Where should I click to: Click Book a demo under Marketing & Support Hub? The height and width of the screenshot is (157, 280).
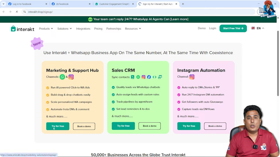coord(84,126)
